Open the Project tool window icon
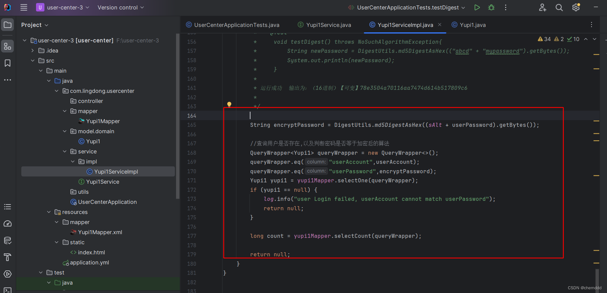This screenshot has height=293, width=607. click(x=7, y=25)
